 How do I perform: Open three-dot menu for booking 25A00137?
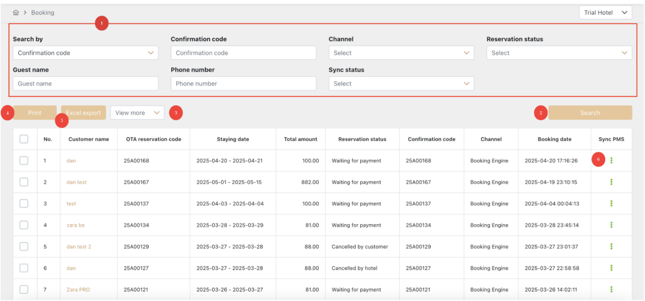[611, 203]
